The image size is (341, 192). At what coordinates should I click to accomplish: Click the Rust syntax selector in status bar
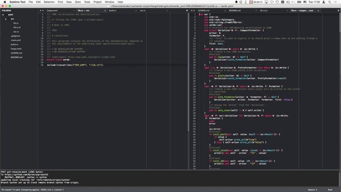(x=330, y=190)
